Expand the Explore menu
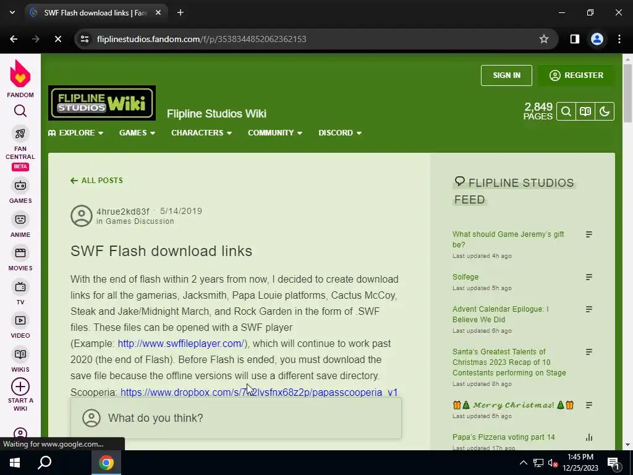Viewport: 633px width, 475px height. tap(75, 133)
